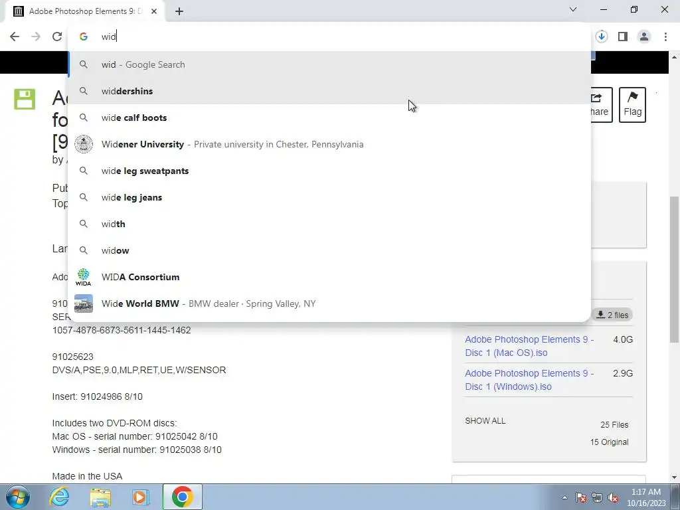Launch Internet Explorer from the taskbar
The image size is (680, 510).
pos(59,497)
